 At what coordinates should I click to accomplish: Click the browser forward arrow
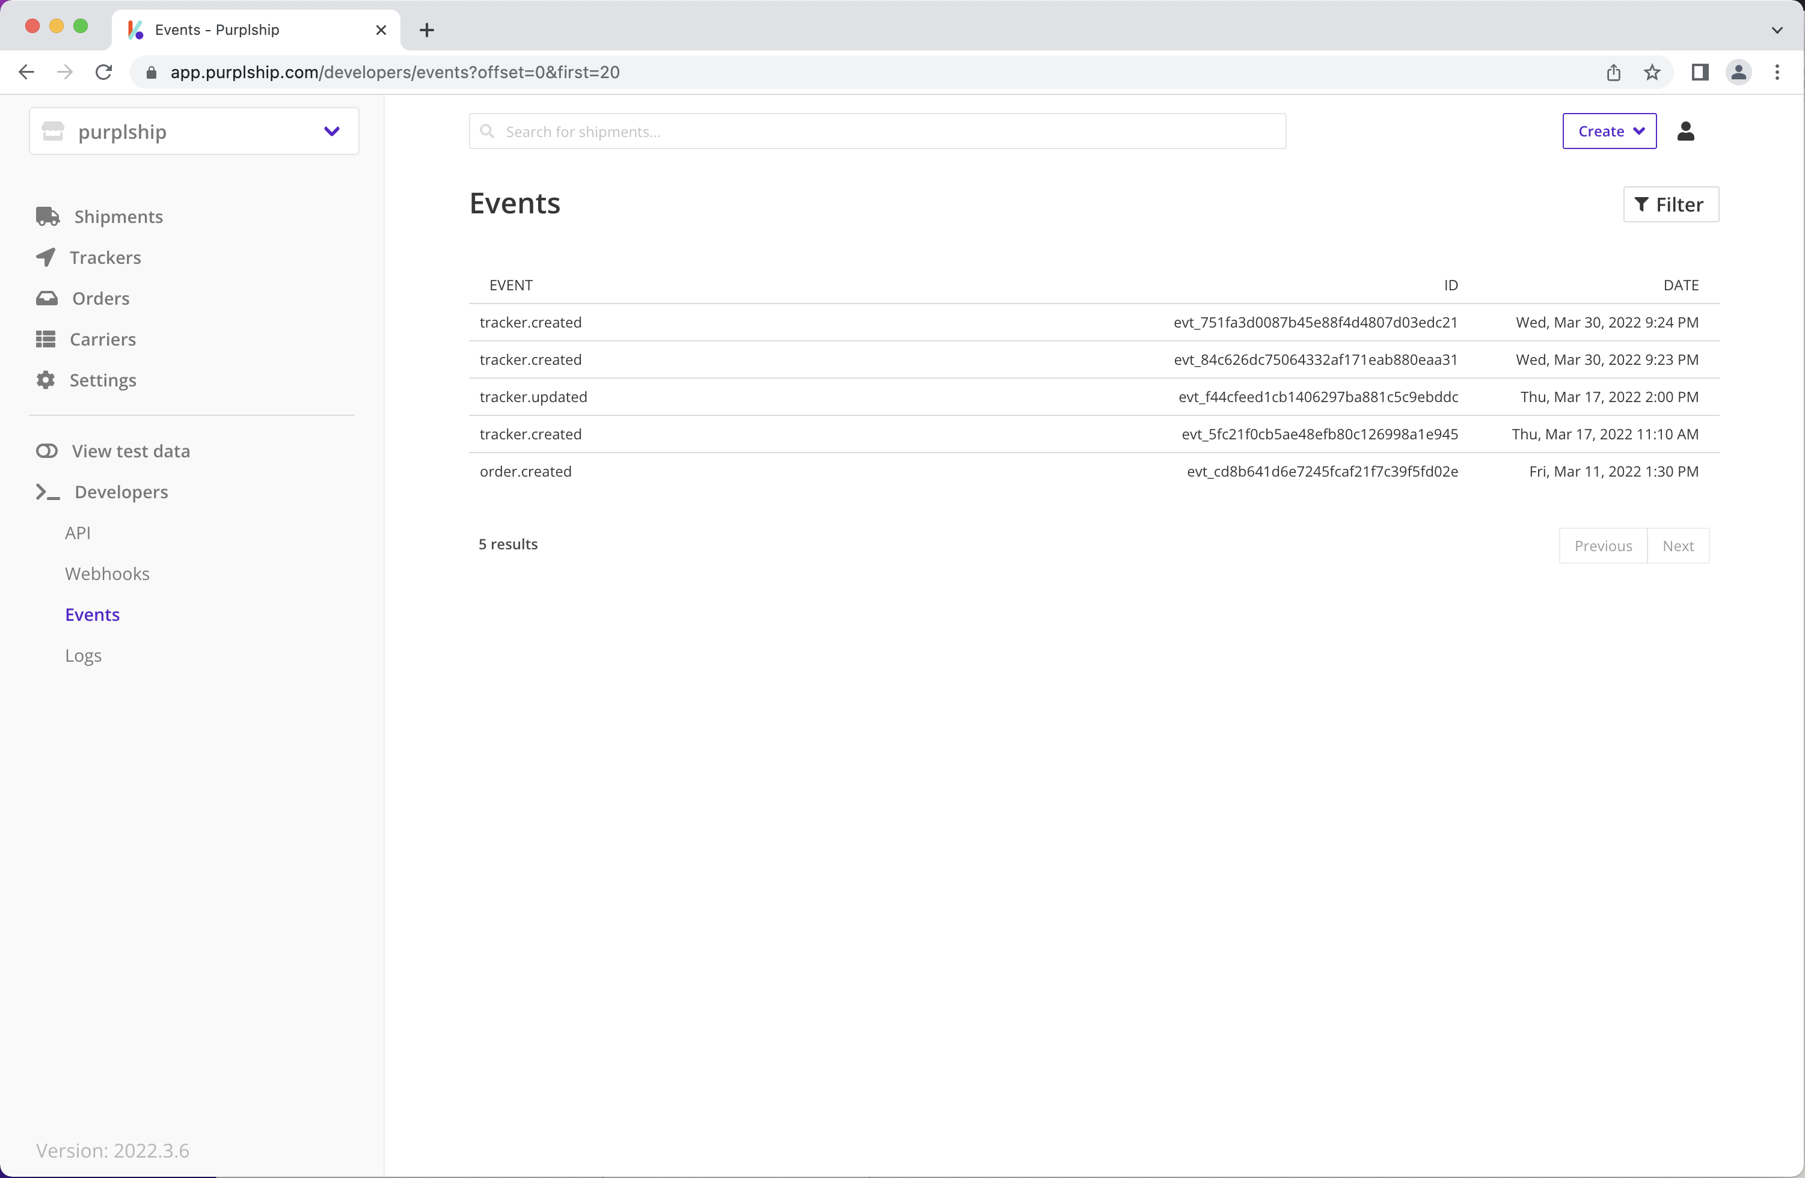[65, 72]
